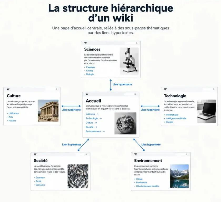The height and width of the screenshot is (202, 221).
Task: Open the Santé link in Société
Action: [x=38, y=181]
